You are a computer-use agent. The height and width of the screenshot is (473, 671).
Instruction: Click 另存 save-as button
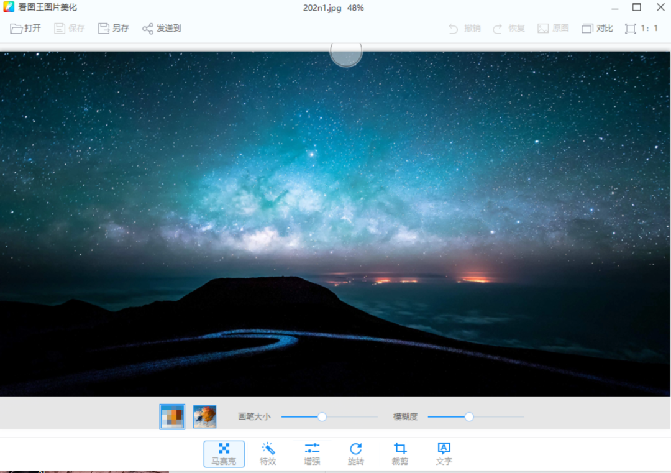(x=114, y=28)
